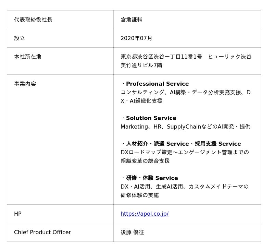Click the 設立 label cell
This screenshot has width=274, height=252.
(x=20, y=38)
